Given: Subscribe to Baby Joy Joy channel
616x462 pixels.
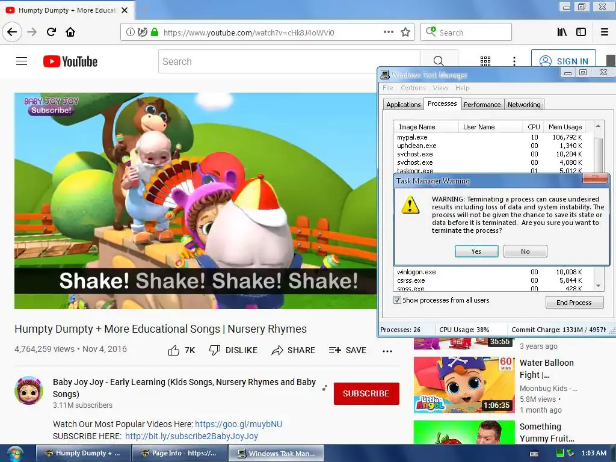Looking at the screenshot, I should pyautogui.click(x=366, y=393).
